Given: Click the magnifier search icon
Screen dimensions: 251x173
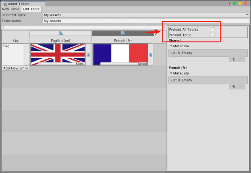Looking at the screenshot, I should [x=4, y=27].
